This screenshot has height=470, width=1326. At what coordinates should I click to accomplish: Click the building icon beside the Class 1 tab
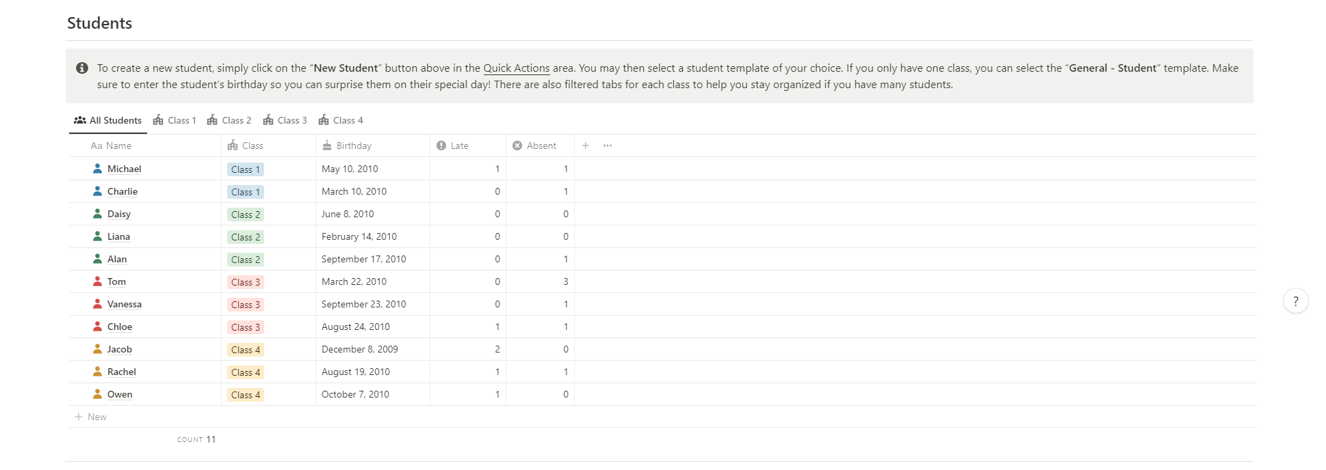(x=158, y=120)
